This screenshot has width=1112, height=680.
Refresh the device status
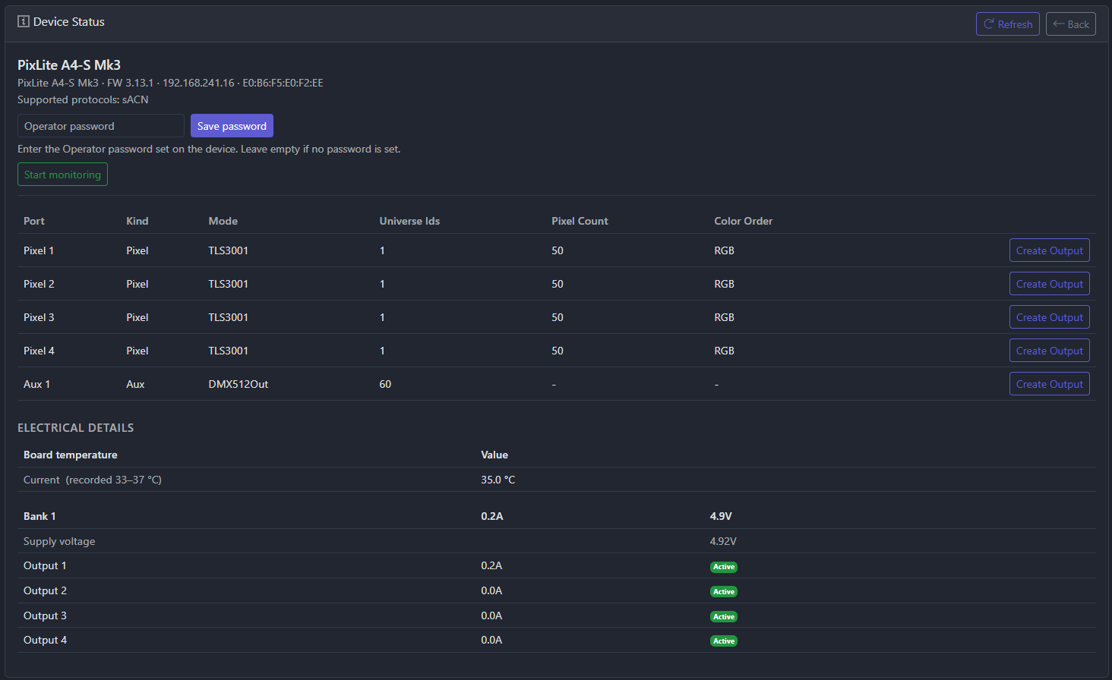(1008, 24)
